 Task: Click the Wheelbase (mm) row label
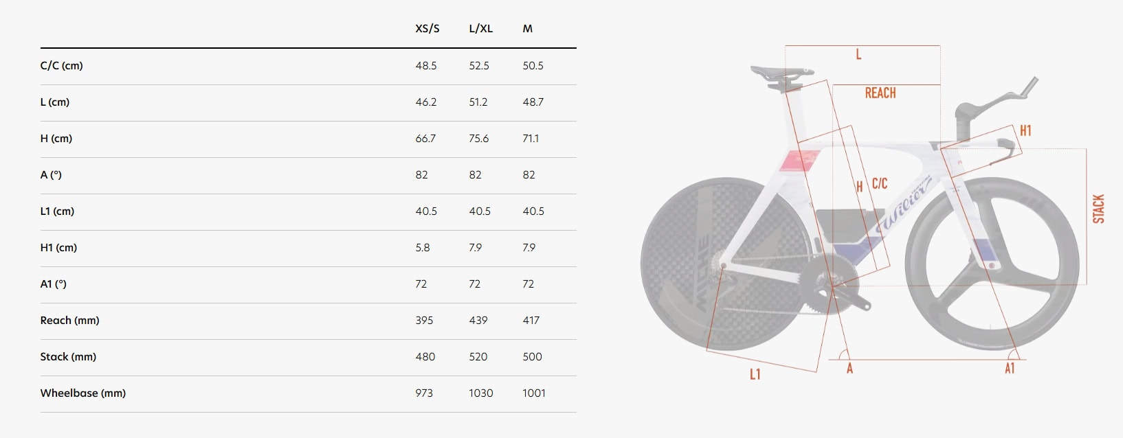[82, 393]
